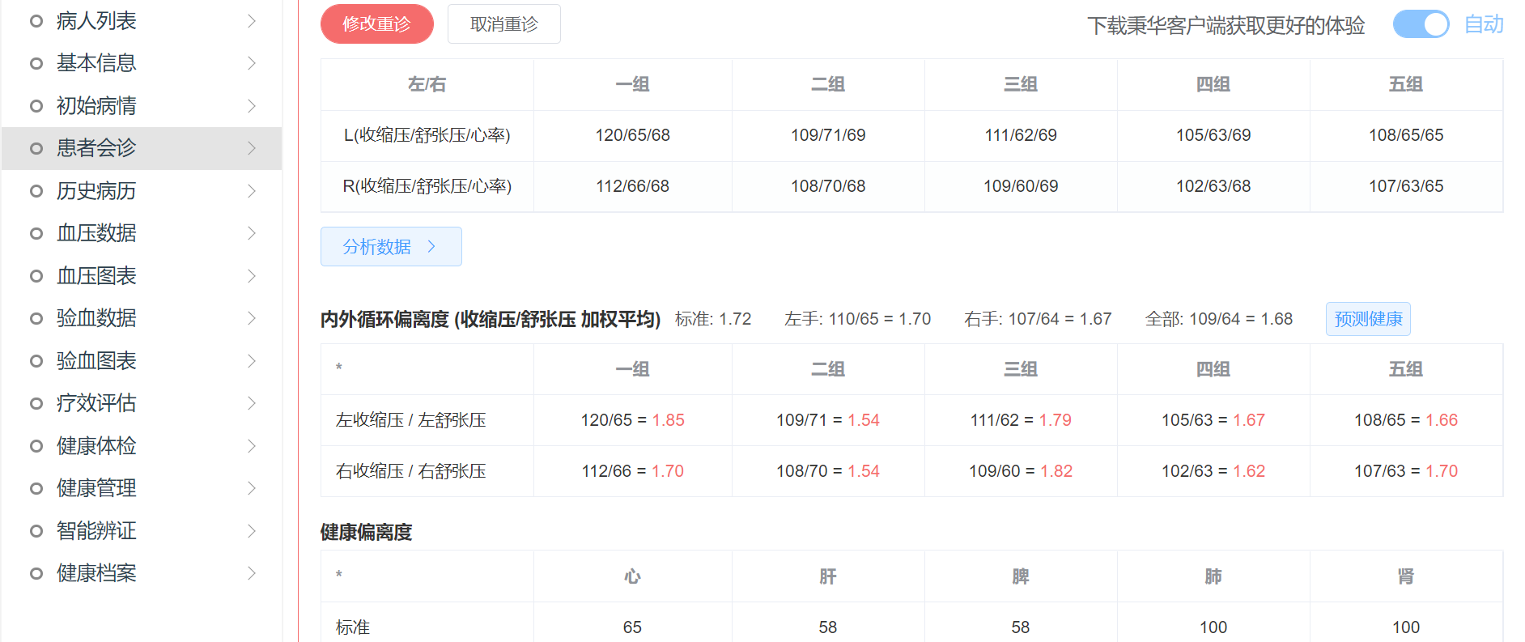Image resolution: width=1525 pixels, height=642 pixels.
Task: Click the red 修改重诊 button
Action: [x=376, y=24]
